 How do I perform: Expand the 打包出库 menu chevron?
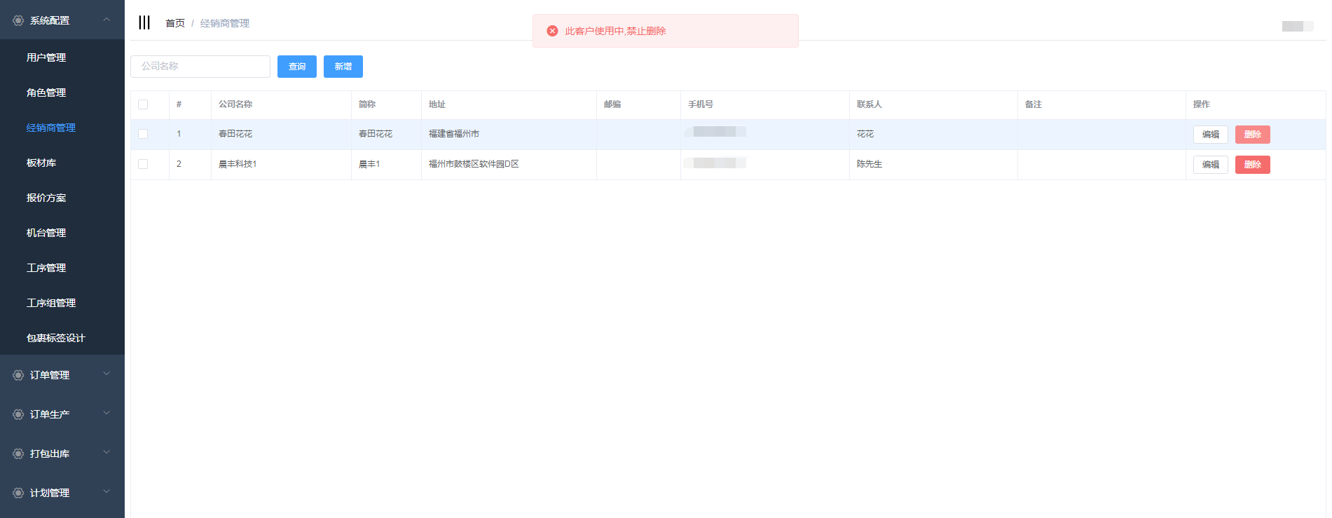point(107,453)
